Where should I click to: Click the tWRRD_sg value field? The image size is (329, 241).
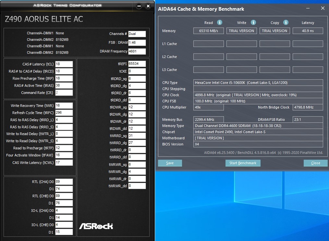pos(137,136)
